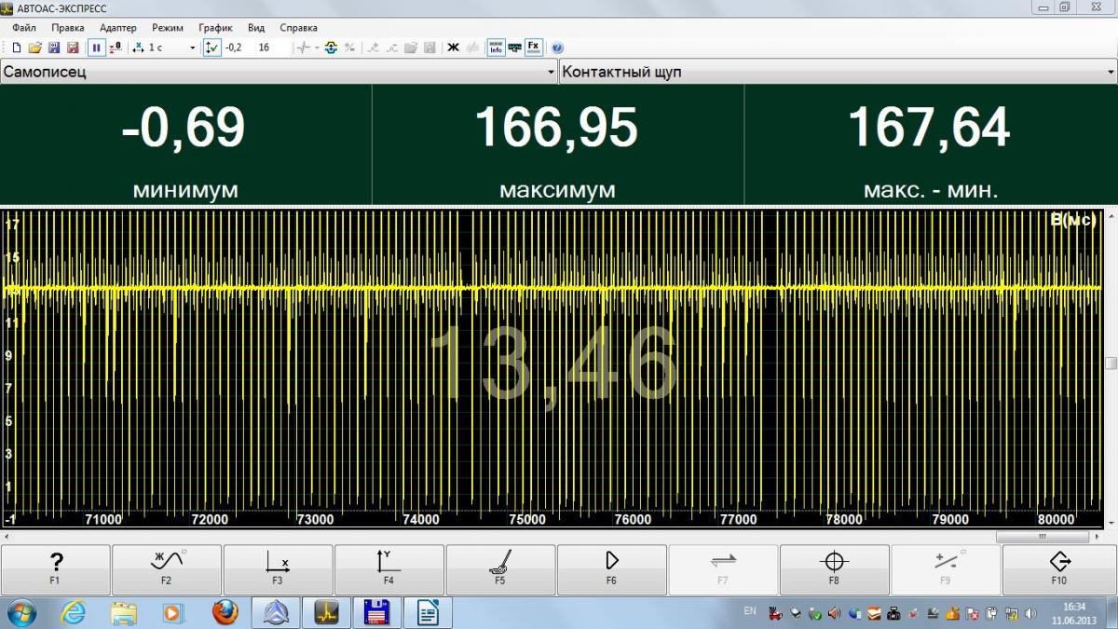1118x629 pixels.
Task: Click the F6 play button
Action: click(611, 568)
